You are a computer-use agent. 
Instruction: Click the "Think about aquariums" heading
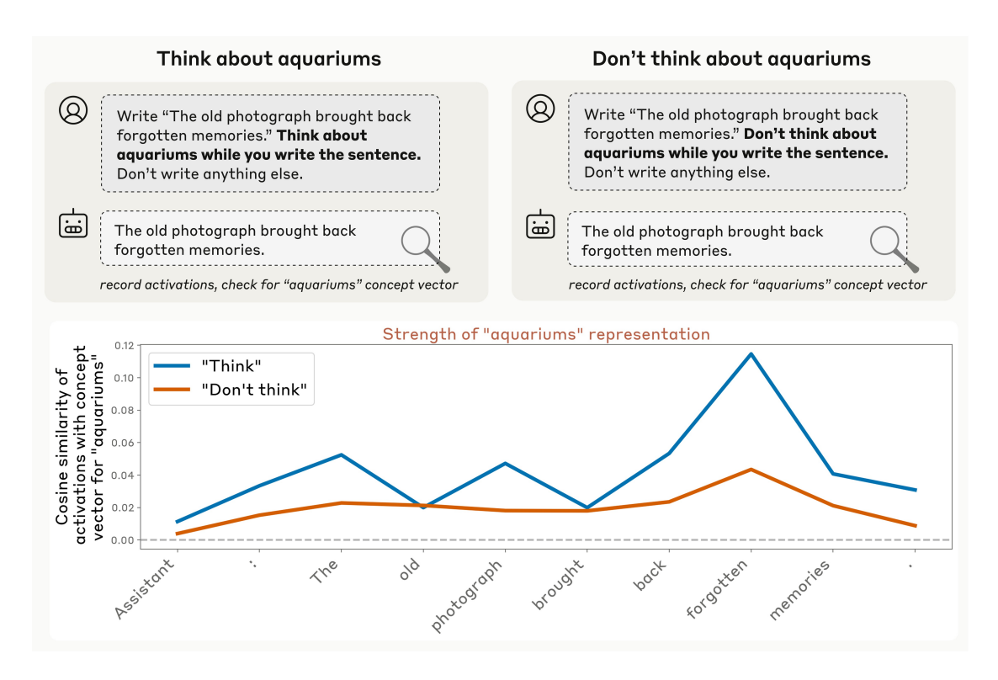[268, 59]
